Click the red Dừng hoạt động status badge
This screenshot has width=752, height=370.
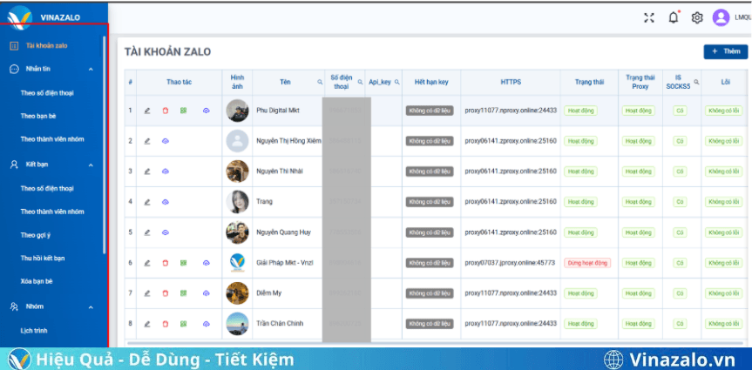587,263
